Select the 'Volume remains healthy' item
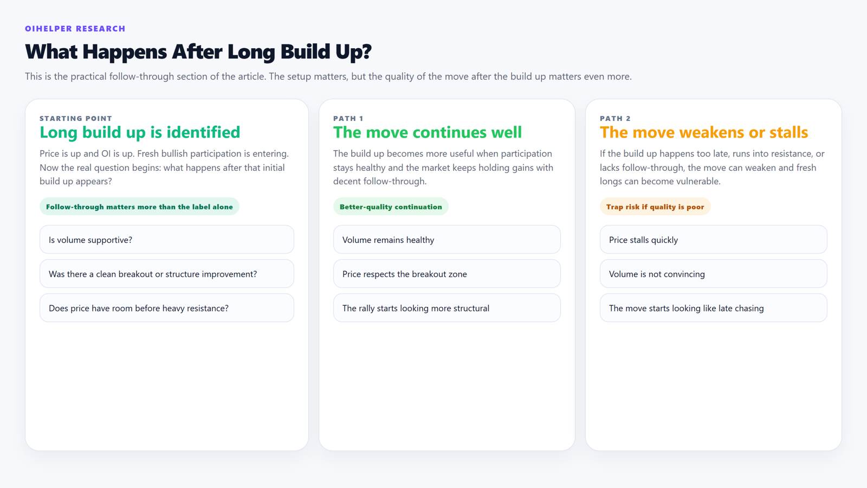 (447, 240)
